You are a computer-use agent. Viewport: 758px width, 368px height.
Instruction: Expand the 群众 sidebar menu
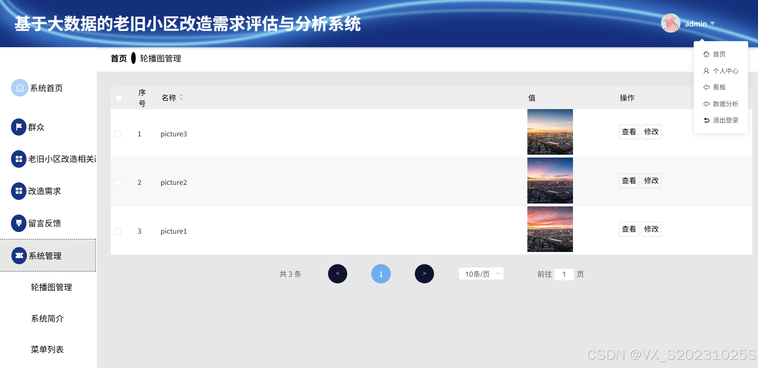pyautogui.click(x=48, y=127)
